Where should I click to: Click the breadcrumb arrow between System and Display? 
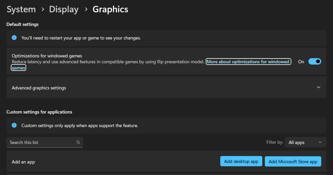pos(43,9)
